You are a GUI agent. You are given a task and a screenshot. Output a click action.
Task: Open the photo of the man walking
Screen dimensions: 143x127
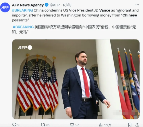(x=76, y=79)
